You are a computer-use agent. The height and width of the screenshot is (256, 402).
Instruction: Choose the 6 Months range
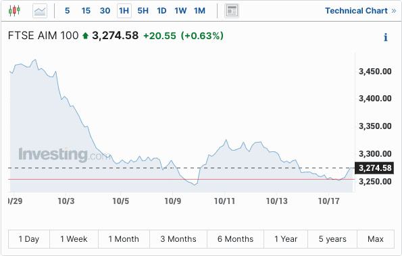[x=235, y=239]
